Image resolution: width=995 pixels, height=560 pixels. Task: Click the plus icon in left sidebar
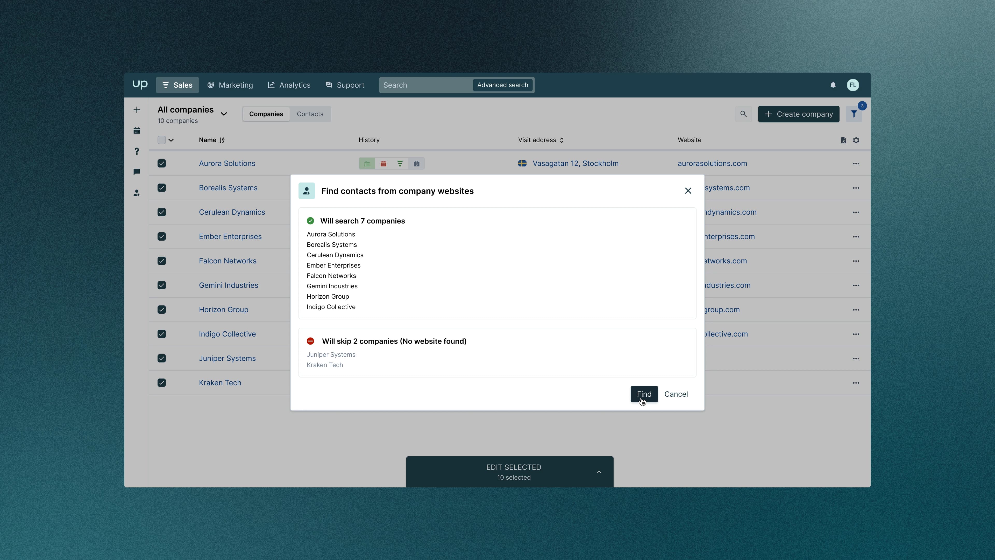coord(137,110)
